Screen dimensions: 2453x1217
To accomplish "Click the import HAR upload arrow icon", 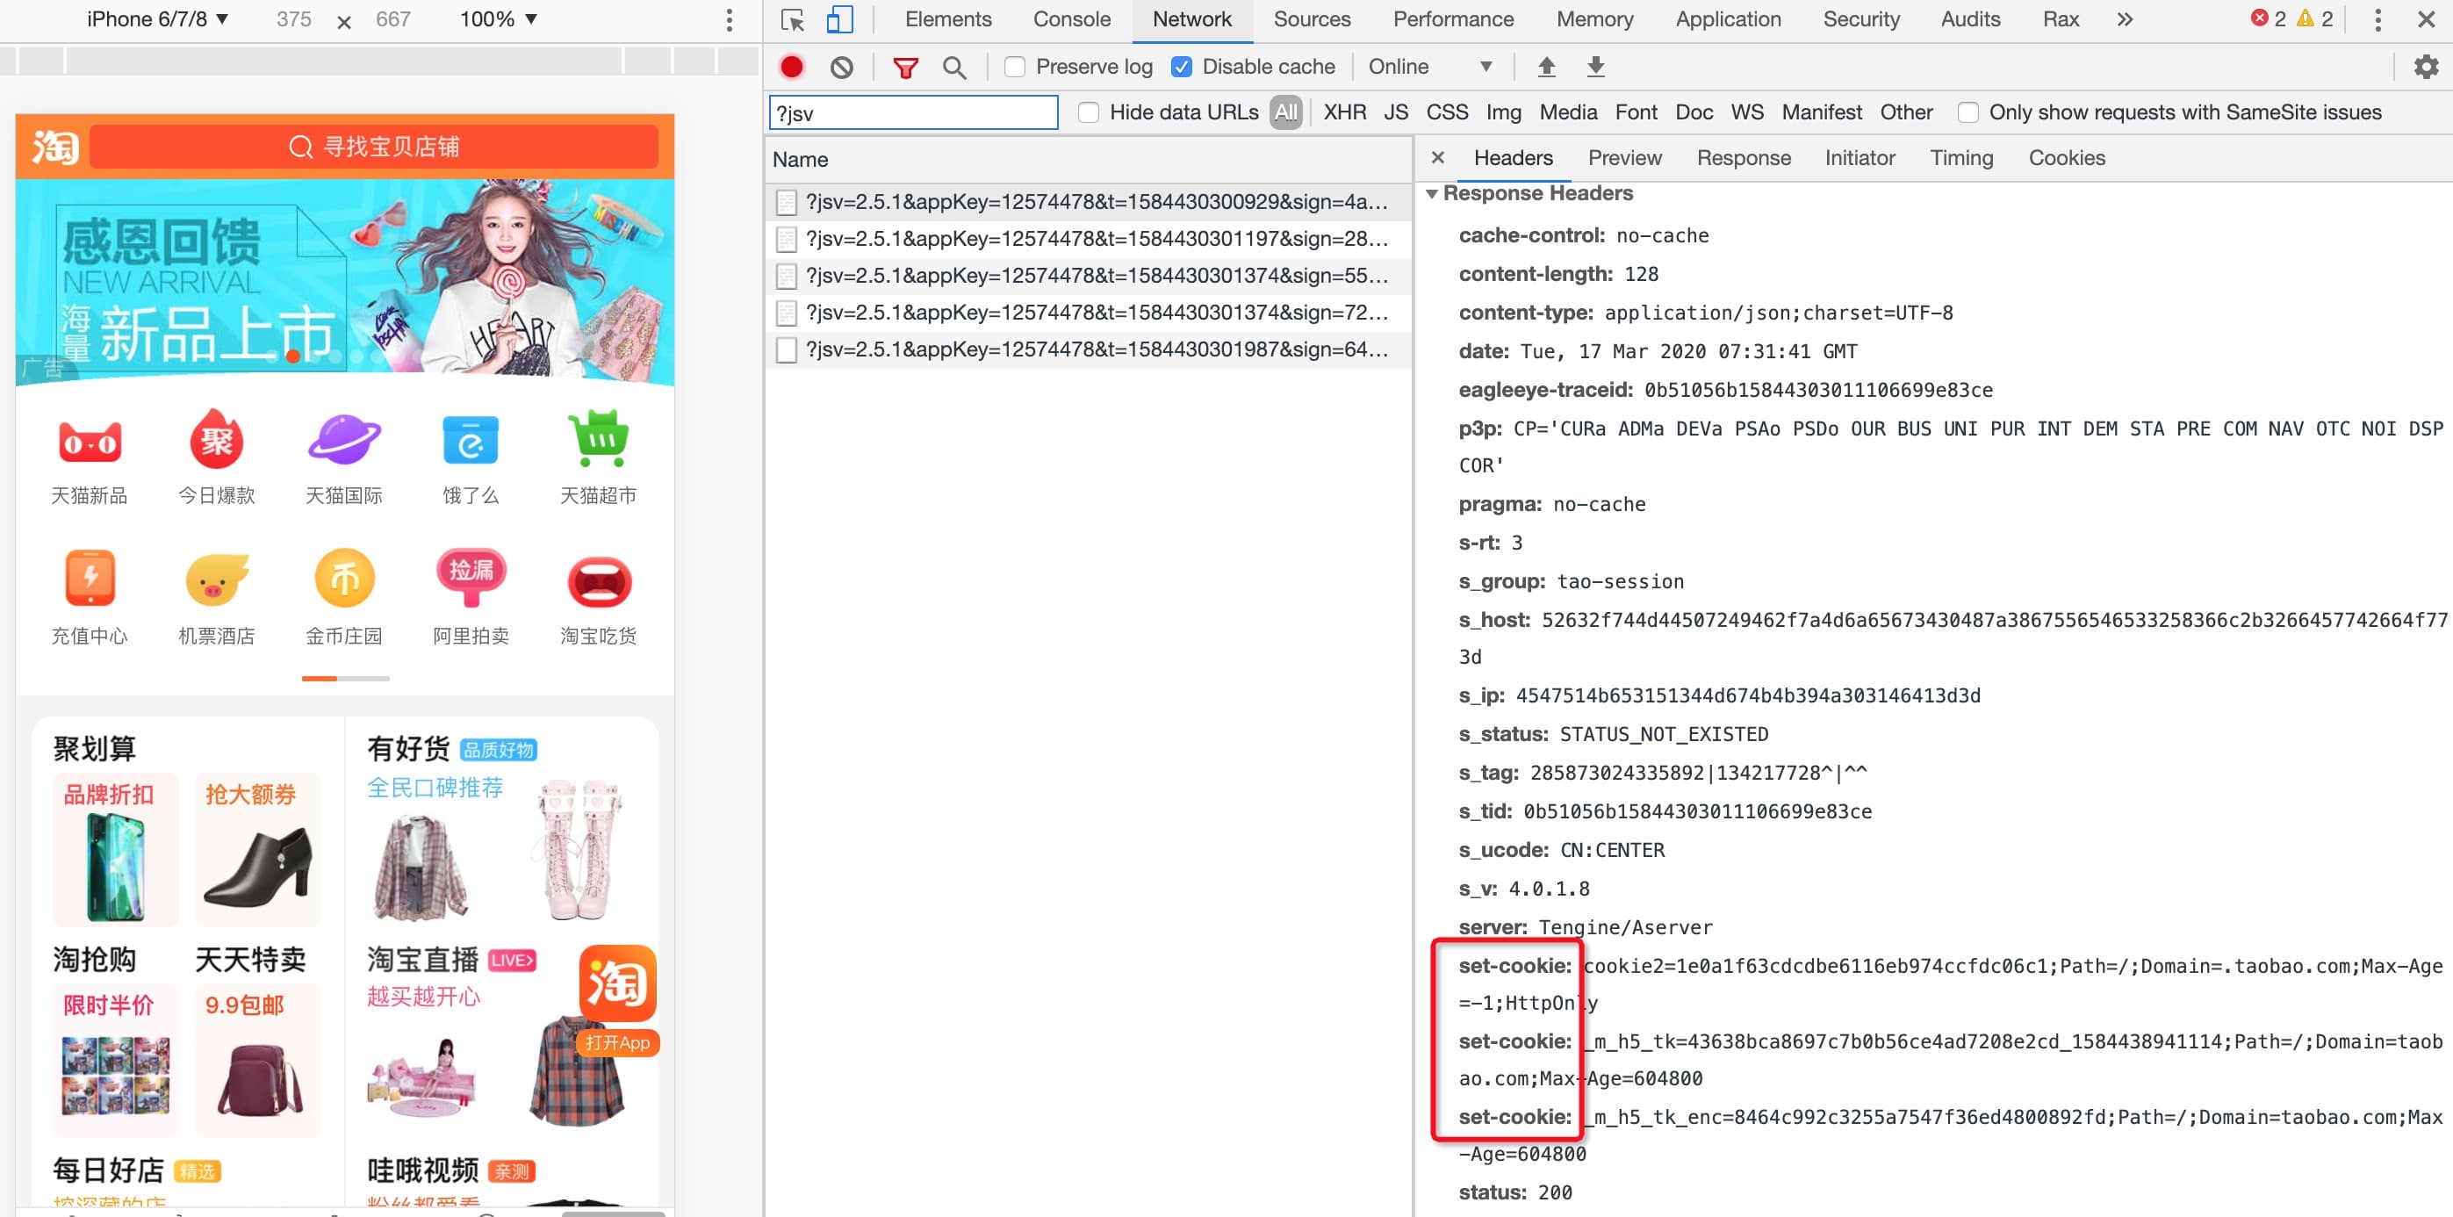I will click(x=1546, y=67).
